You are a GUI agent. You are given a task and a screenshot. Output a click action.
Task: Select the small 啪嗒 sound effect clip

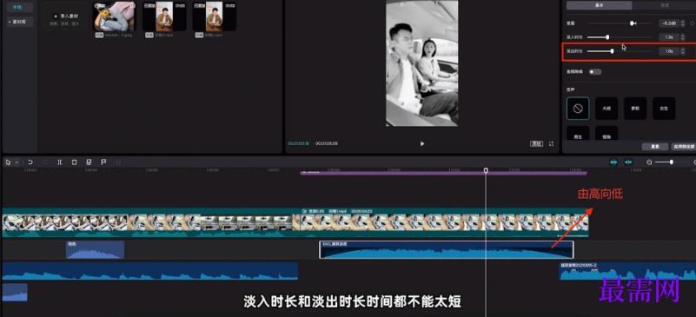(x=95, y=249)
